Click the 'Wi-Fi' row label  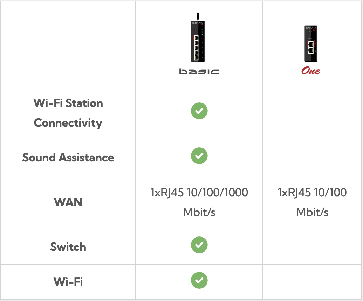[x=68, y=282]
